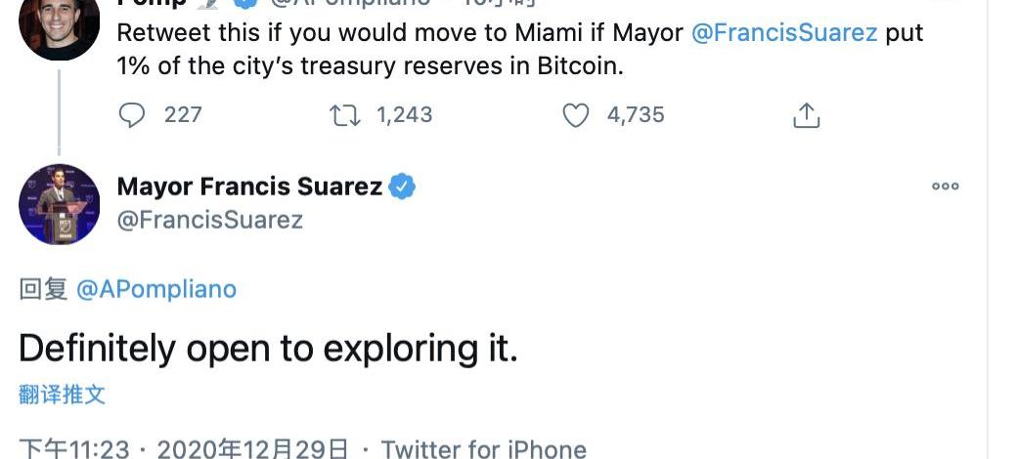Click the Mayor Francis Suarez display name
This screenshot has height=459, width=1017.
[249, 187]
